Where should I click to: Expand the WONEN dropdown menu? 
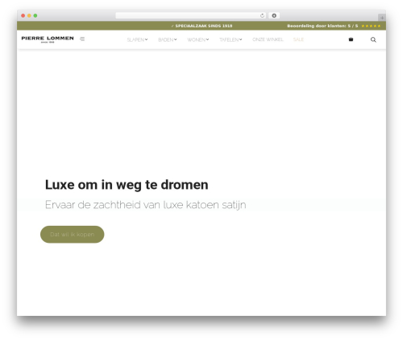click(x=198, y=39)
